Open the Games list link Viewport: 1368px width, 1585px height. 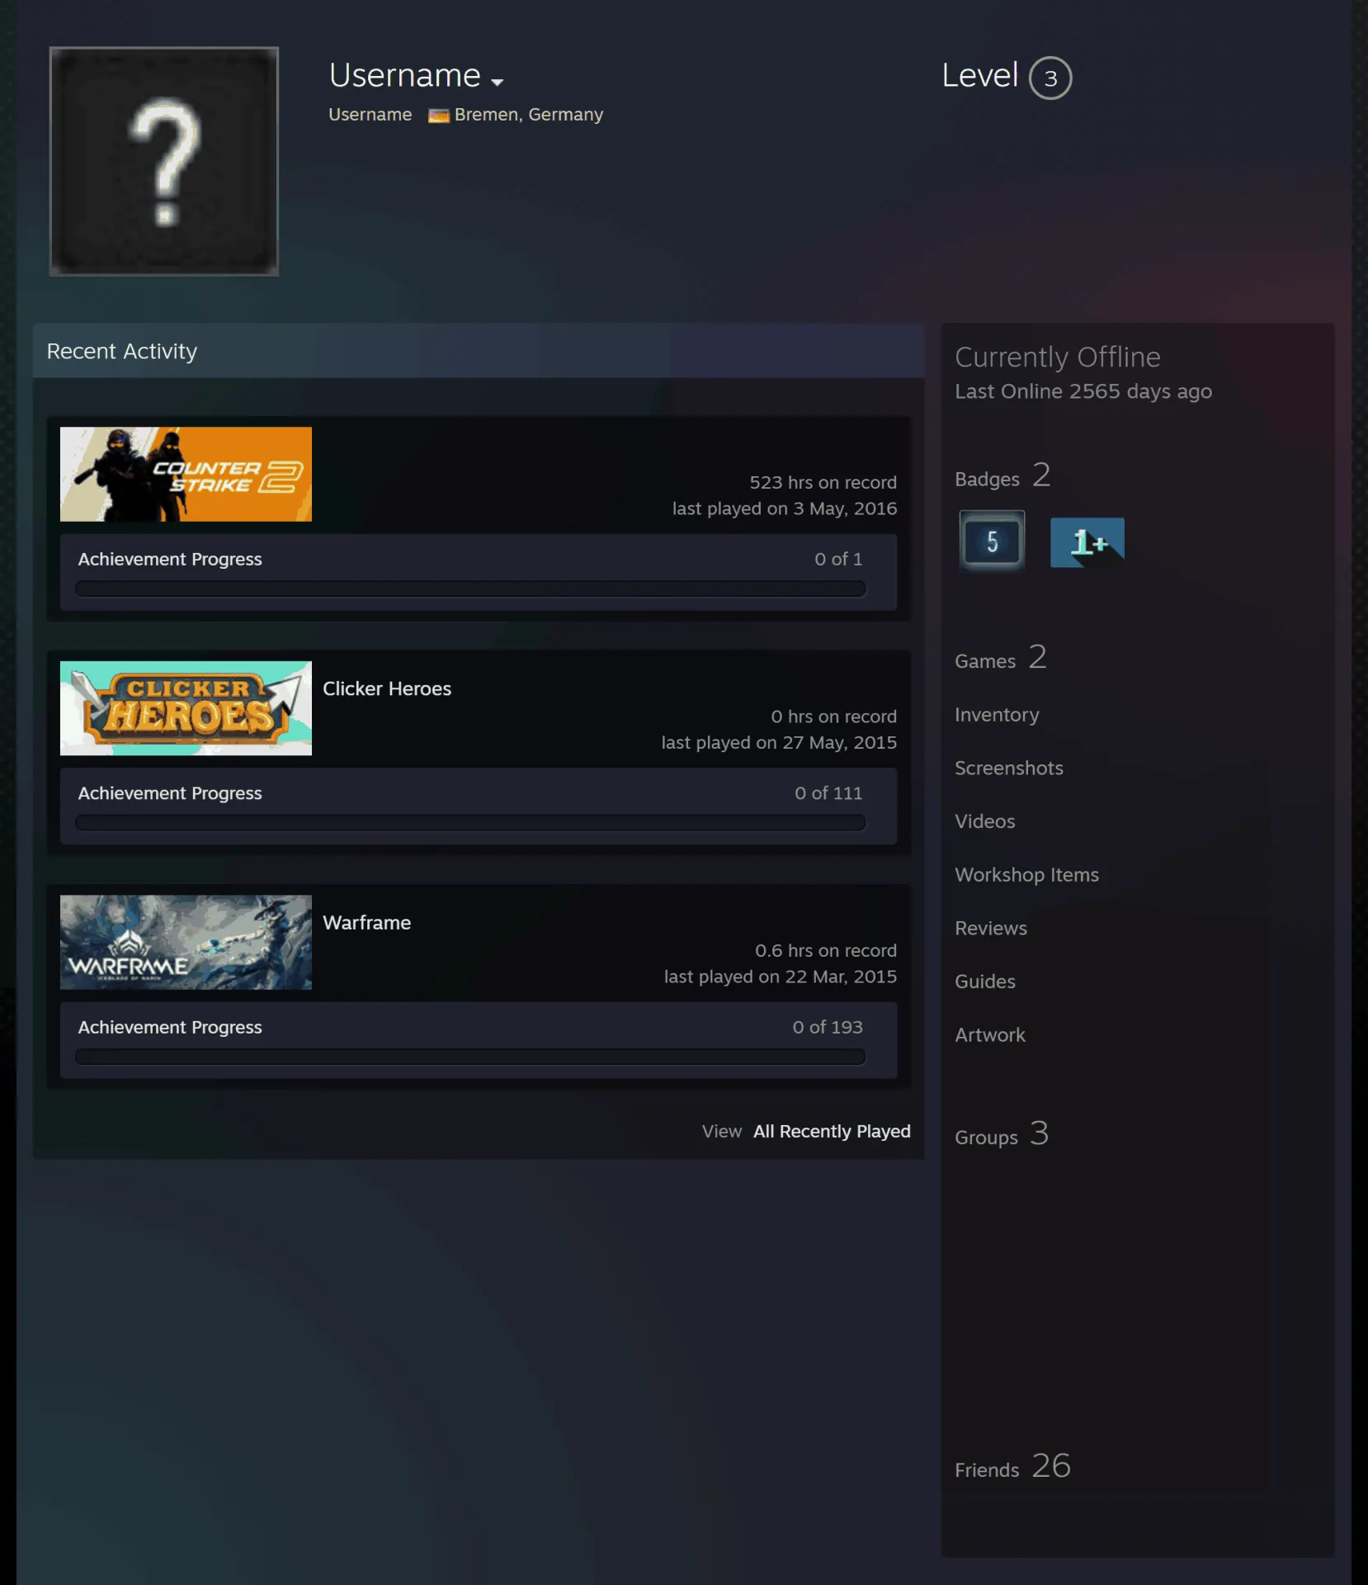[1001, 659]
